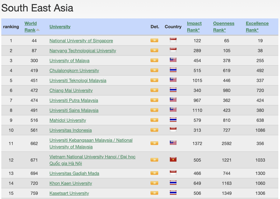Open Chulalongkorn University link
This screenshot has width=280, height=199.
[x=74, y=71]
